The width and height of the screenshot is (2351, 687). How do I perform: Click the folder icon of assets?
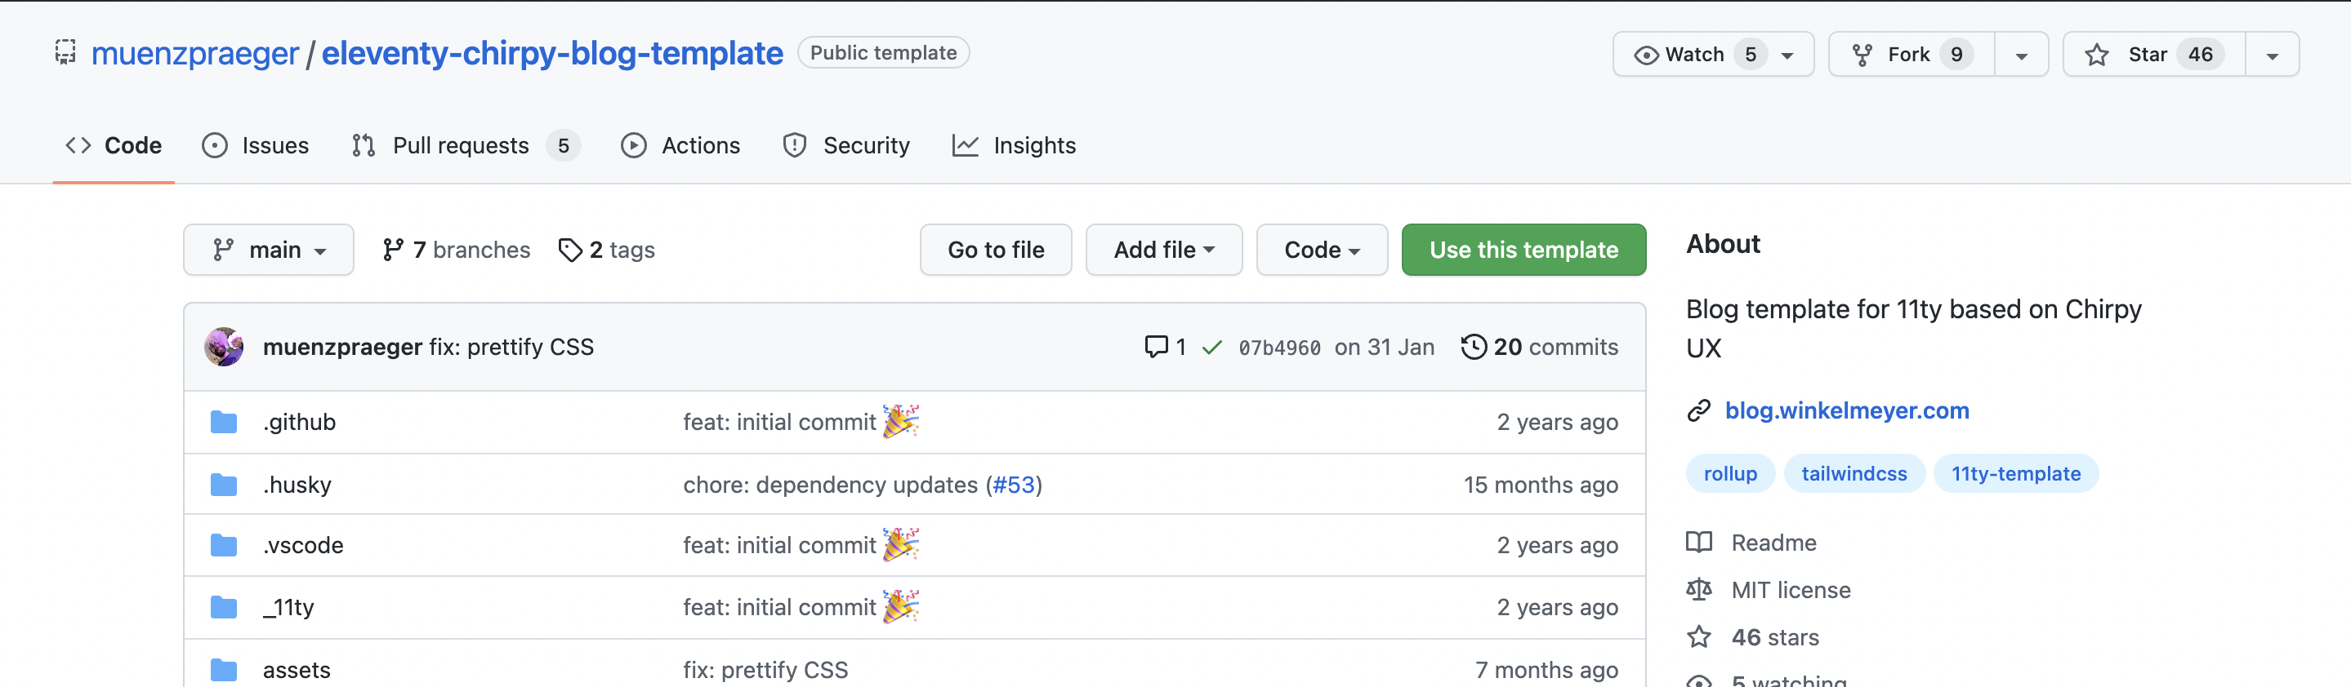click(x=224, y=670)
